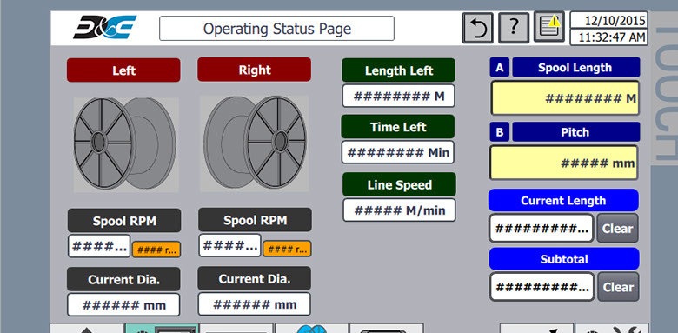The height and width of the screenshot is (333, 678).
Task: Click the left spool image
Action: tap(126, 144)
